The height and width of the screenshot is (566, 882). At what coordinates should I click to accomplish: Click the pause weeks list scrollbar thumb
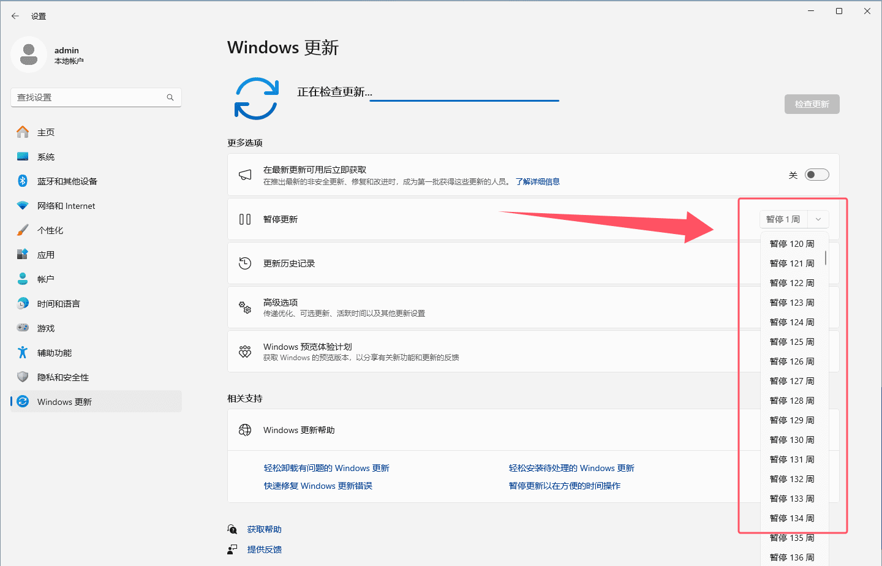(x=826, y=258)
